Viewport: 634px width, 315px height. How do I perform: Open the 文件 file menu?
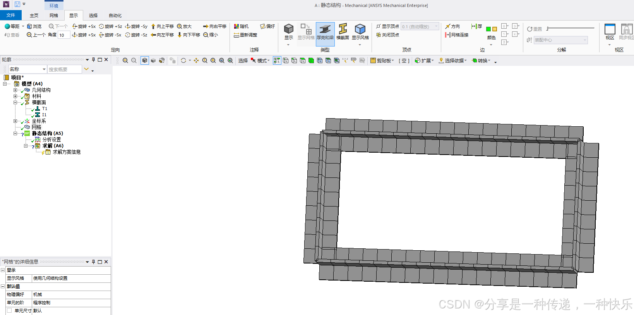[11, 15]
